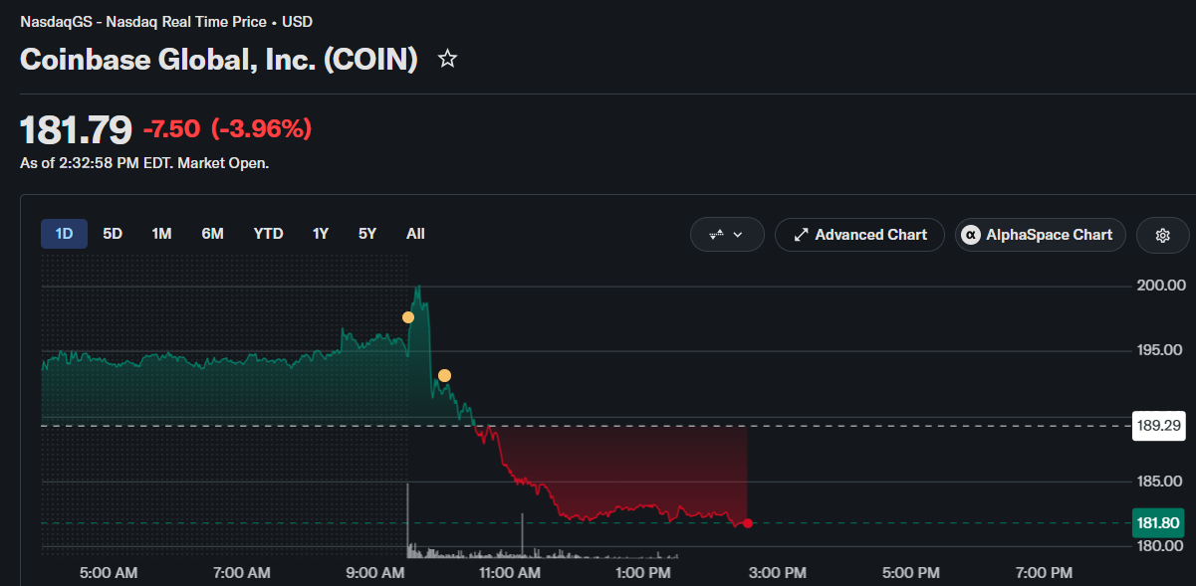1196x586 pixels.
Task: Click the 181.80 current price label
Action: tap(1158, 523)
